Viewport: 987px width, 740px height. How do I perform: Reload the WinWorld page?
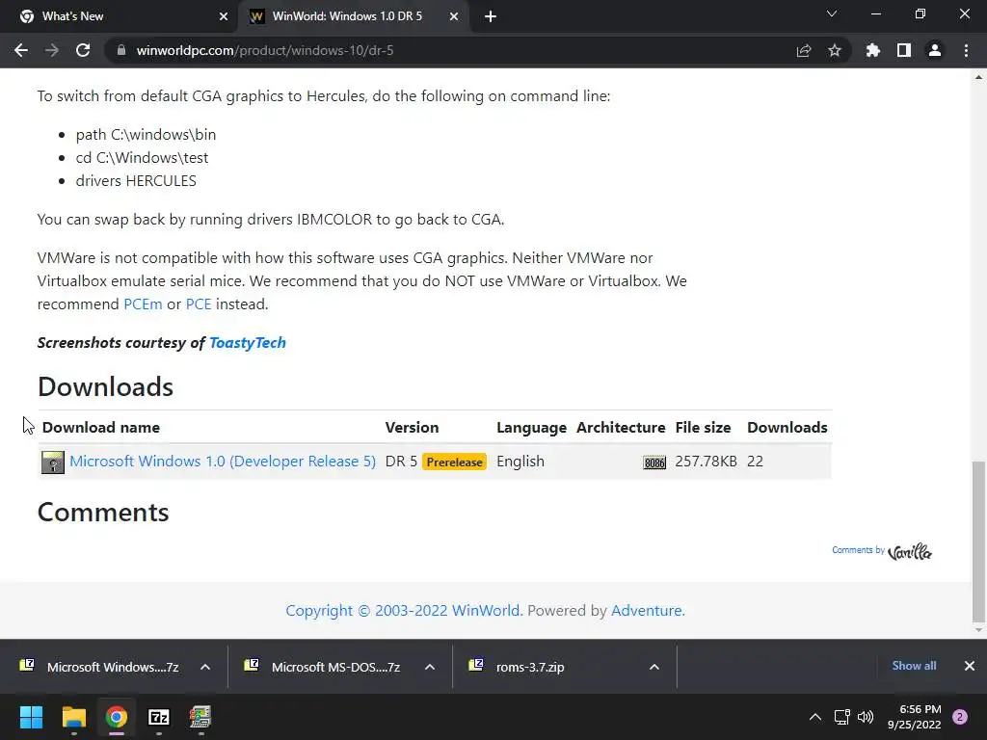[83, 50]
